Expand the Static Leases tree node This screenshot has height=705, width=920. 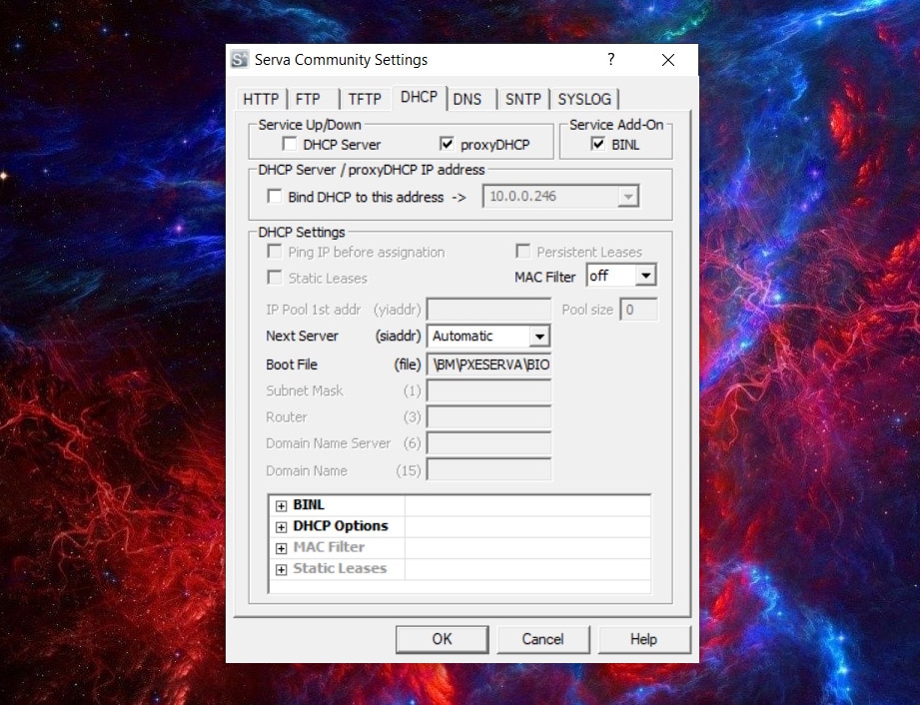click(x=281, y=569)
